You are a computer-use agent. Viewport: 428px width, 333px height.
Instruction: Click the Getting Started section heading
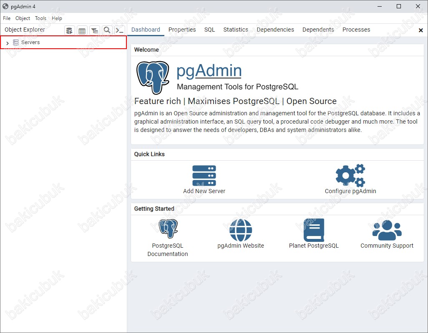click(x=154, y=209)
